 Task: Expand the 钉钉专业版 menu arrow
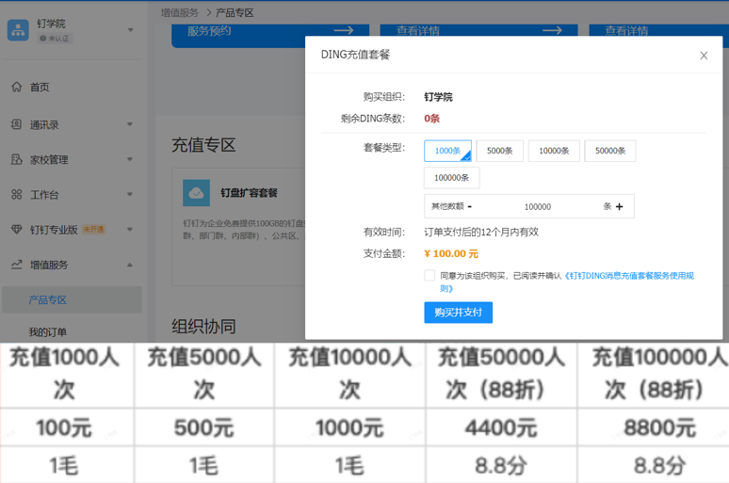click(x=130, y=229)
